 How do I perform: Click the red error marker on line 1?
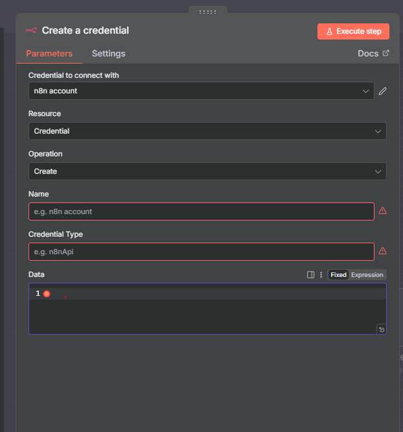click(x=47, y=294)
